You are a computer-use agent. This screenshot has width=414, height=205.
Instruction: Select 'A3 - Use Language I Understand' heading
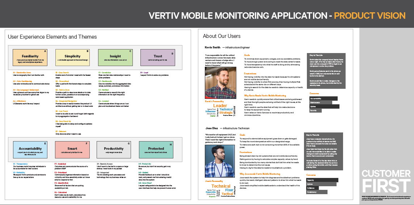point(25,90)
